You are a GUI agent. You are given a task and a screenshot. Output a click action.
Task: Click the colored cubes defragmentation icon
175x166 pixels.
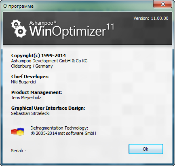click(18, 132)
